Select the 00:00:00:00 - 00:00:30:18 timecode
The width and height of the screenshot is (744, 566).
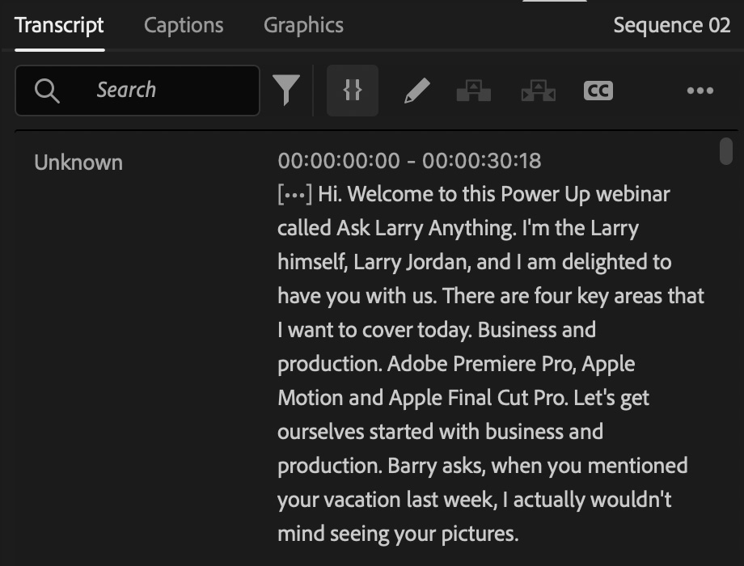(408, 161)
